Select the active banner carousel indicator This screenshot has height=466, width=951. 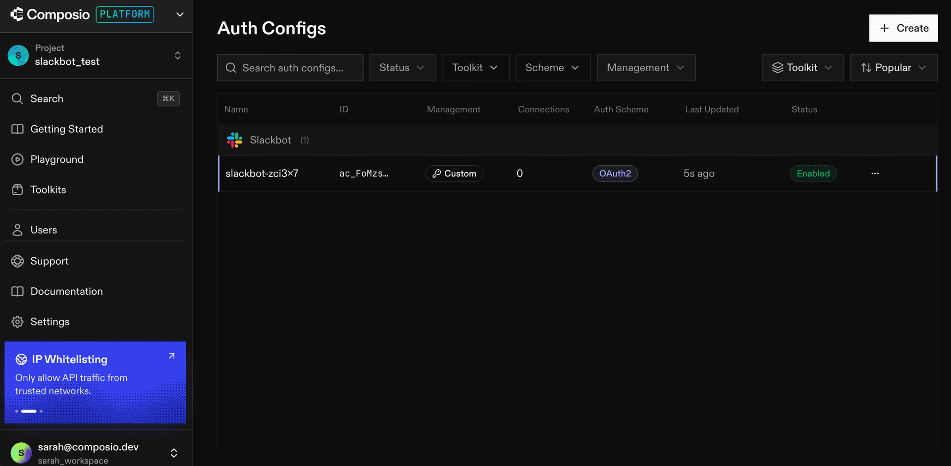(x=29, y=411)
